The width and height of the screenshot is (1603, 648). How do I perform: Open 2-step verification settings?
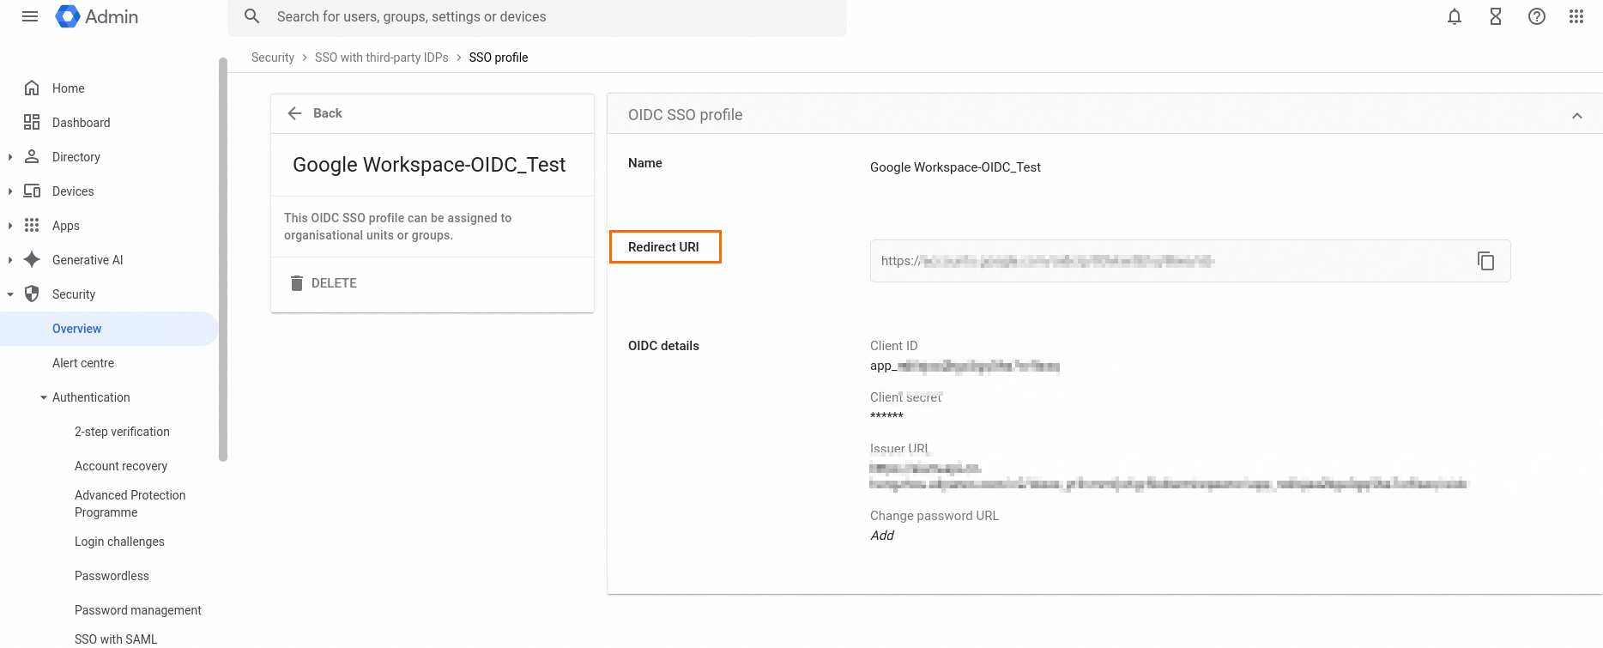[x=122, y=432]
